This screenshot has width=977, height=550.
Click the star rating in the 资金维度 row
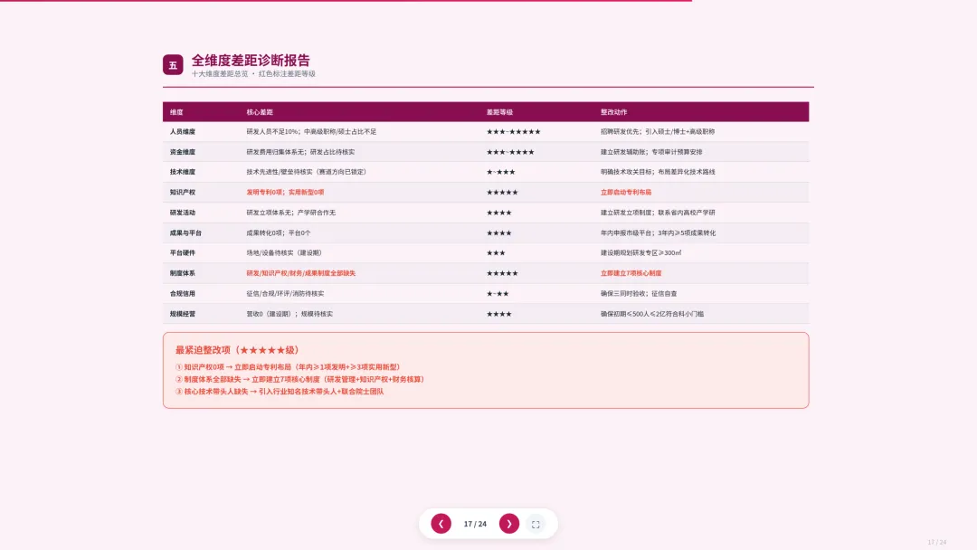[510, 152]
